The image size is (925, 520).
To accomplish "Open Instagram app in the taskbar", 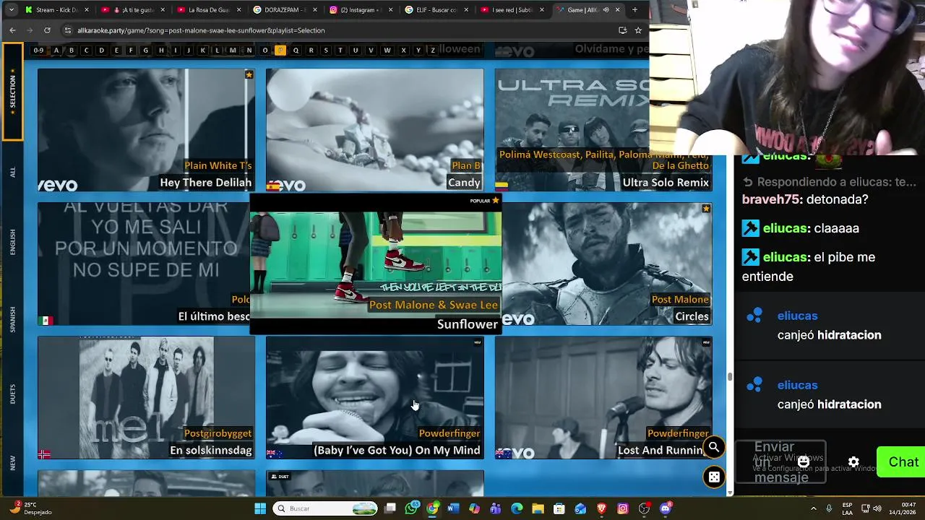I will (623, 508).
